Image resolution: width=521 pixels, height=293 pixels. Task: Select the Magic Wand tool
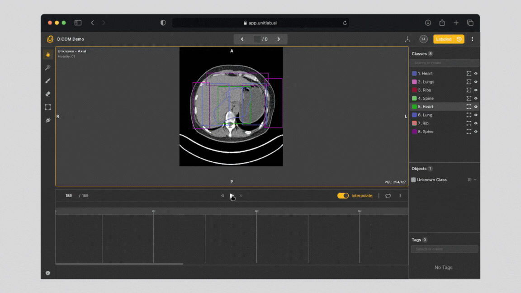click(x=47, y=67)
